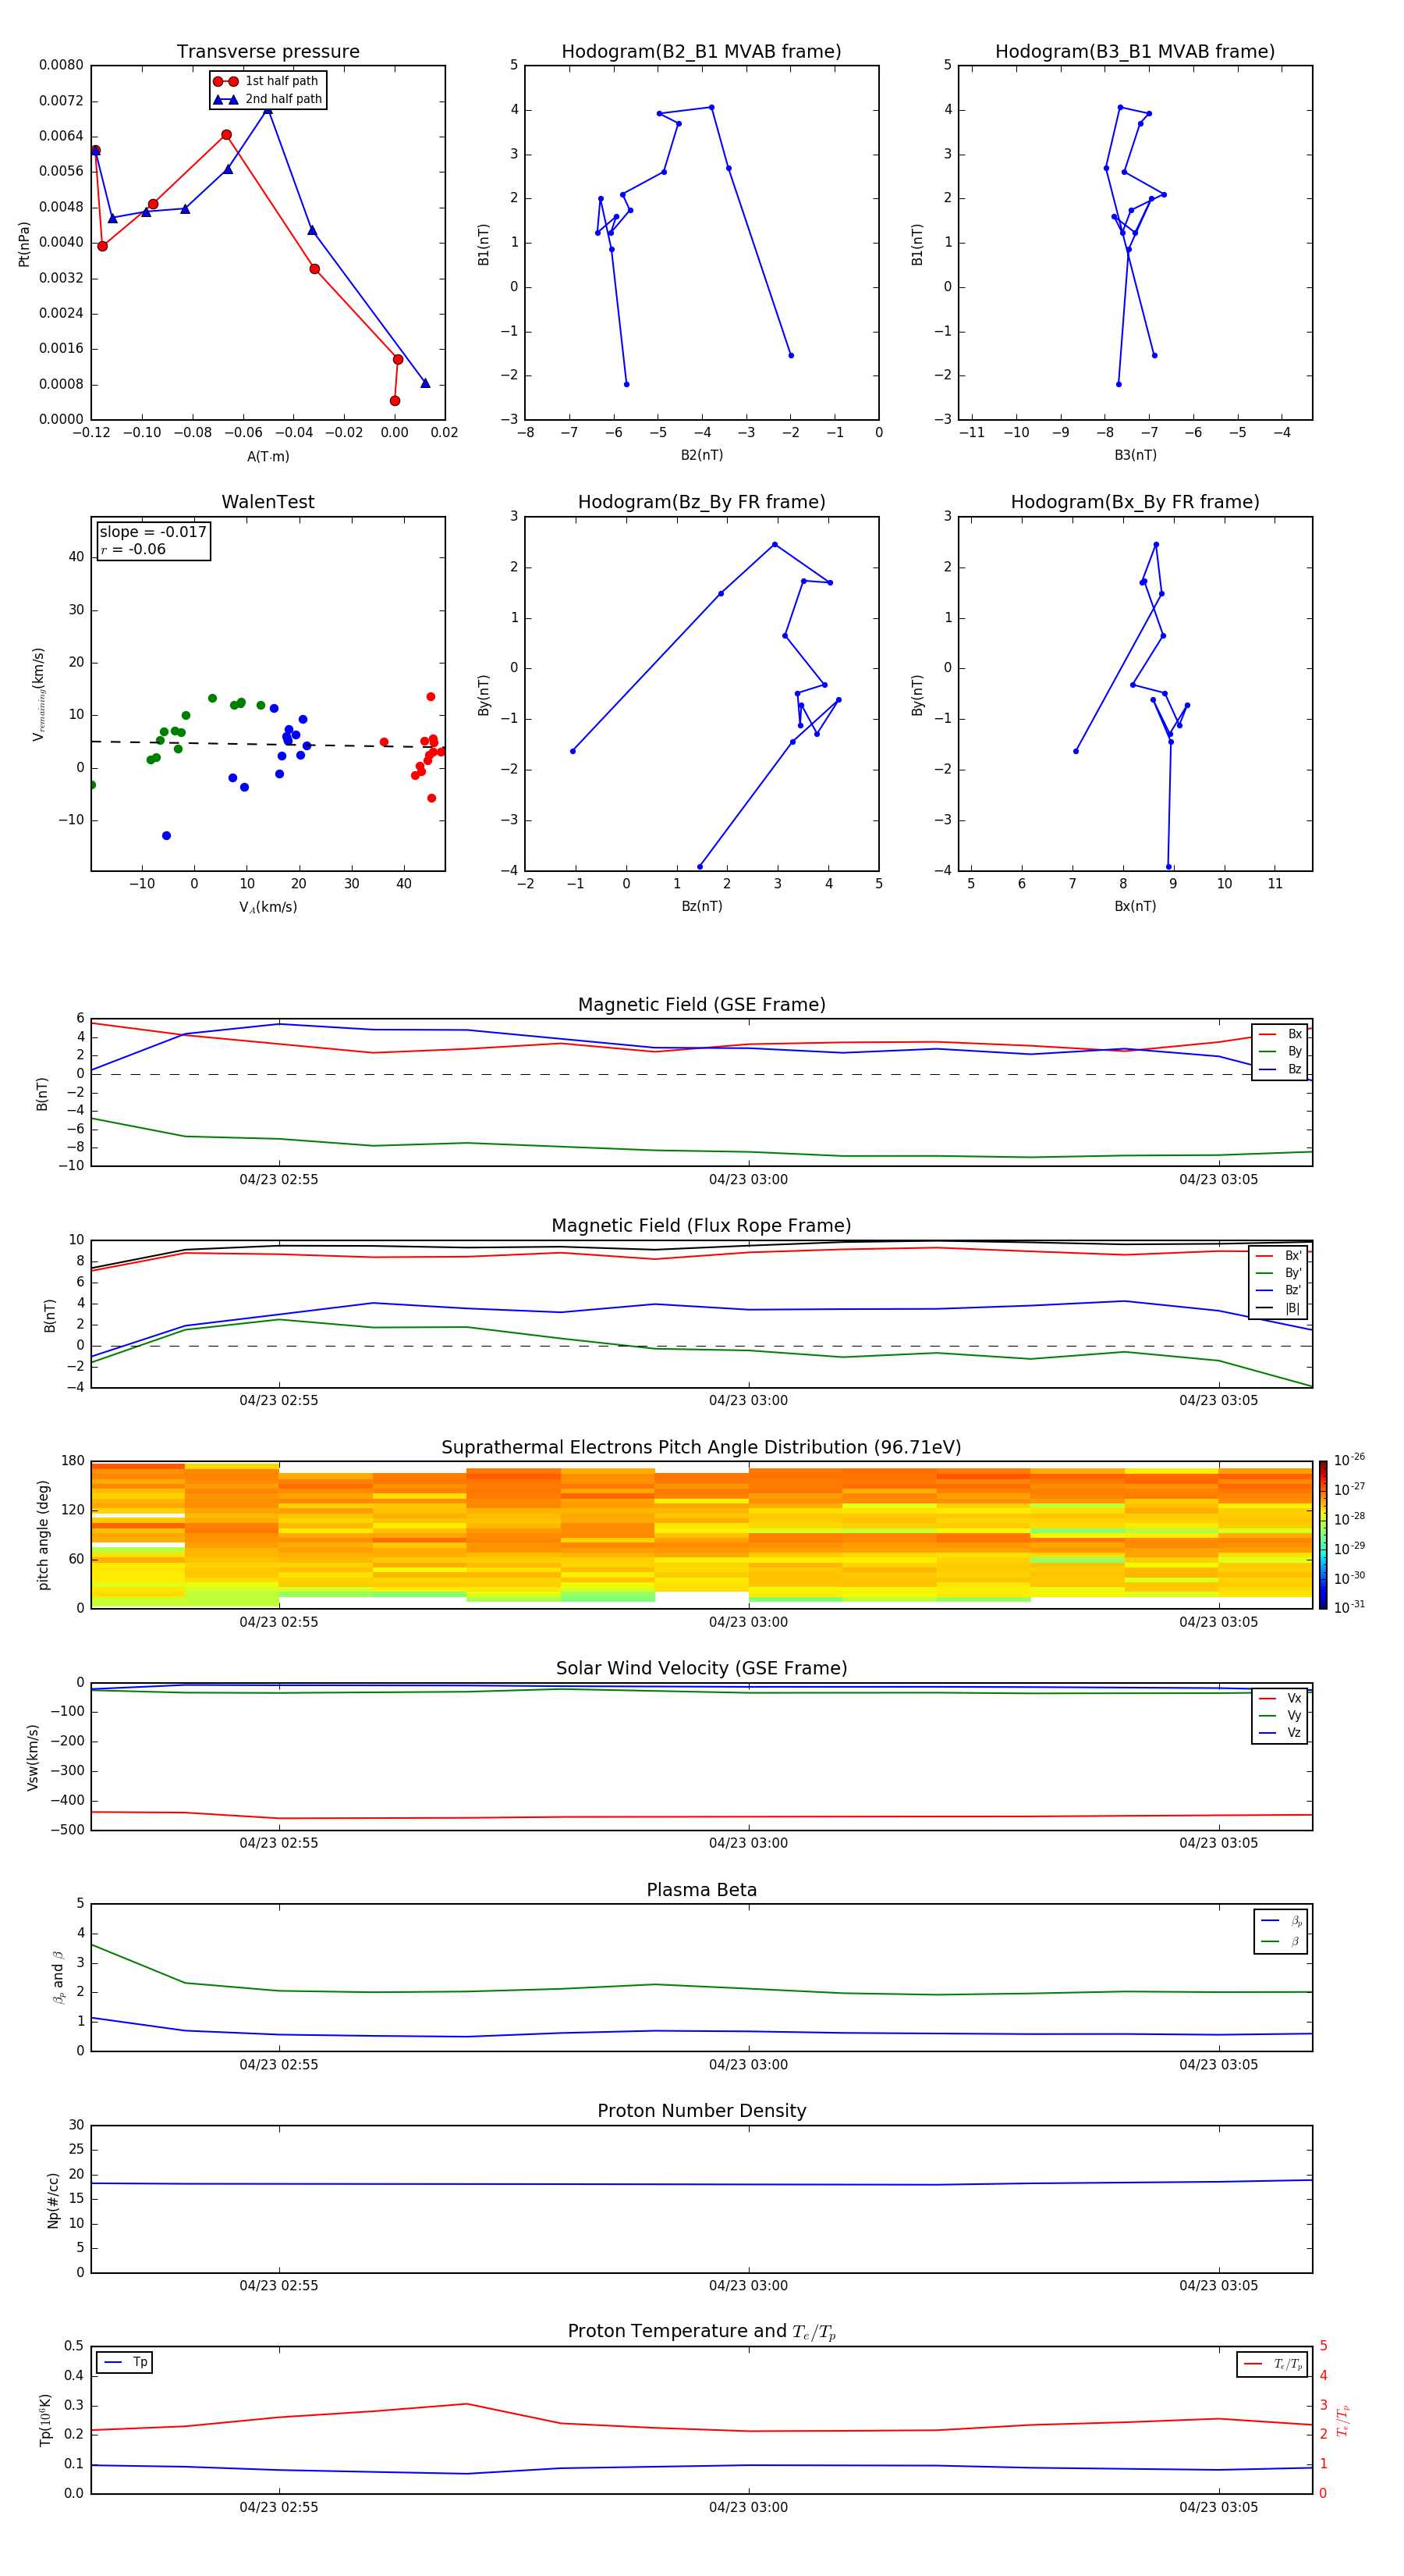Click the 'Bx(nT)' x-axis label
Viewport: 1404px width, 2576px height.
(x=1135, y=907)
